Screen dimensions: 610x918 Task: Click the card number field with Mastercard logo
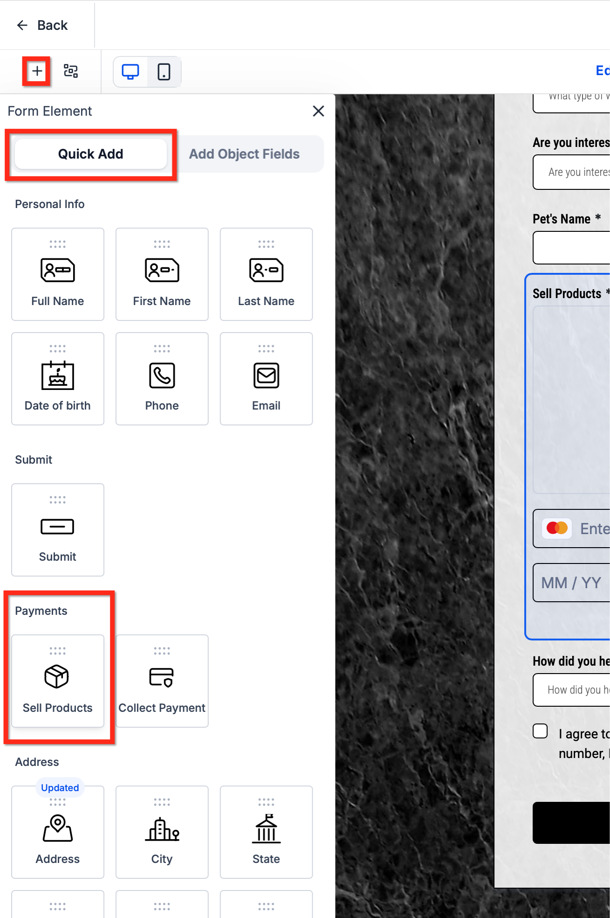tap(571, 529)
